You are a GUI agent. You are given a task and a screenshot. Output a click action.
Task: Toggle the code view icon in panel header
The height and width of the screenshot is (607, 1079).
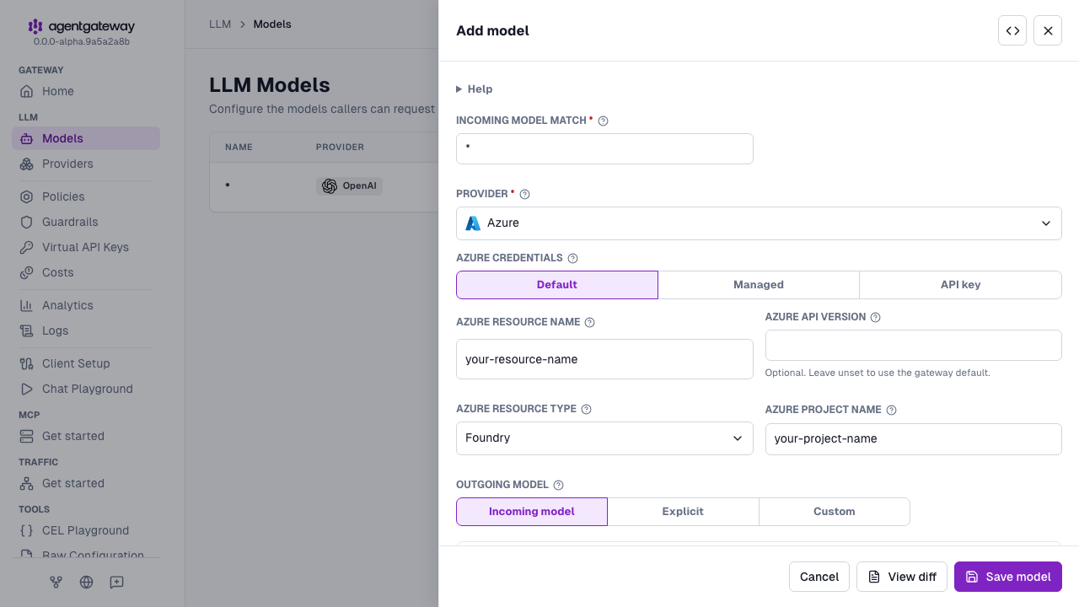pos(1012,30)
